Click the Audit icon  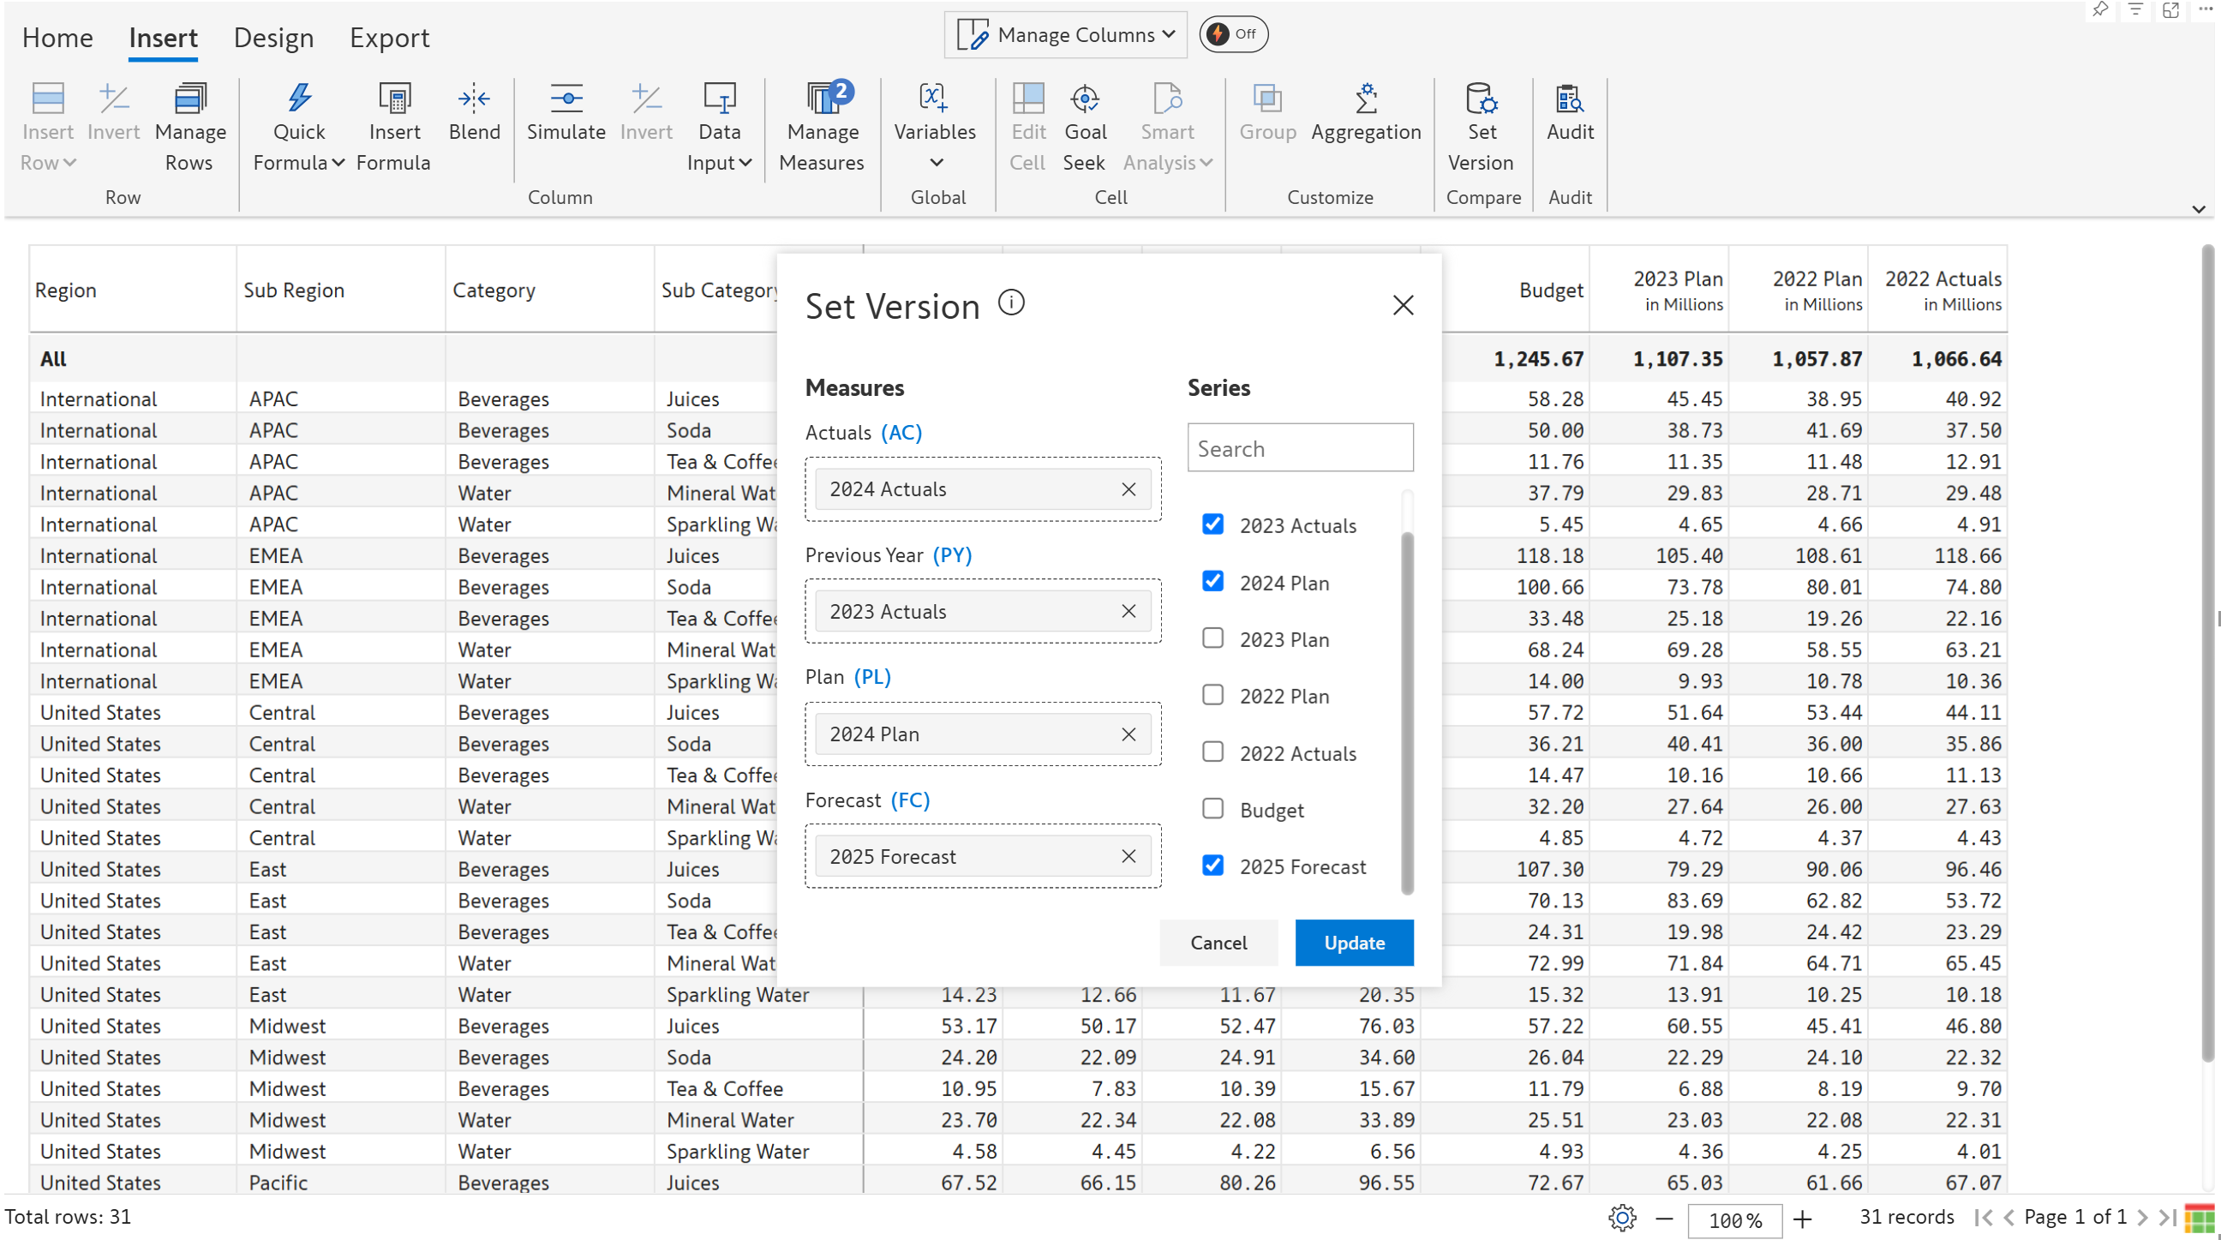[1569, 100]
